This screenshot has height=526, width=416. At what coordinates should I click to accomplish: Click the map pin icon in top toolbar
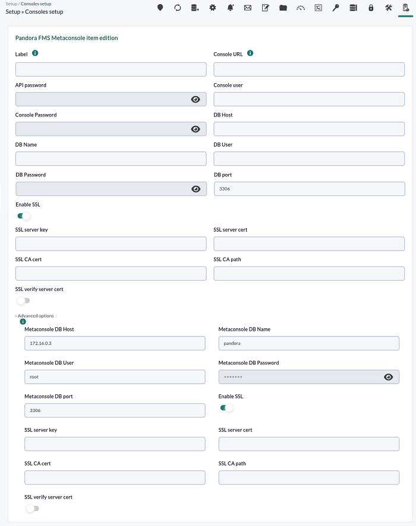click(x=160, y=8)
